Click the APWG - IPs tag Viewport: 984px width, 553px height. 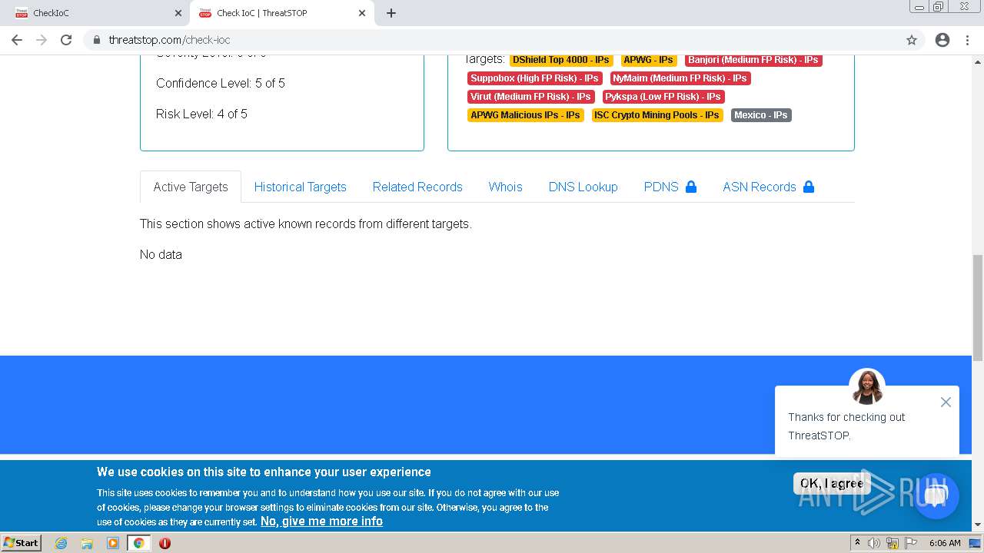pos(649,60)
